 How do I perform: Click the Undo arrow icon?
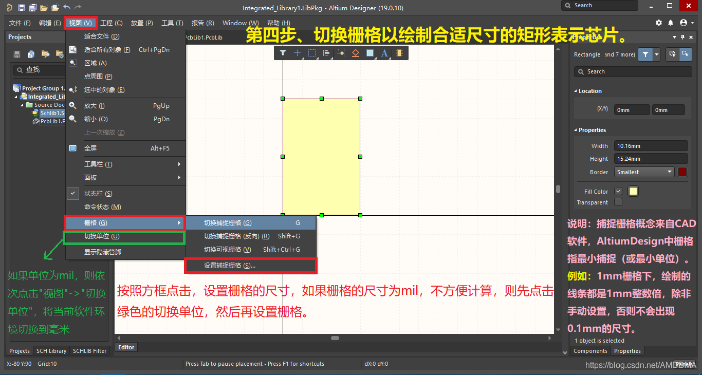click(x=67, y=8)
